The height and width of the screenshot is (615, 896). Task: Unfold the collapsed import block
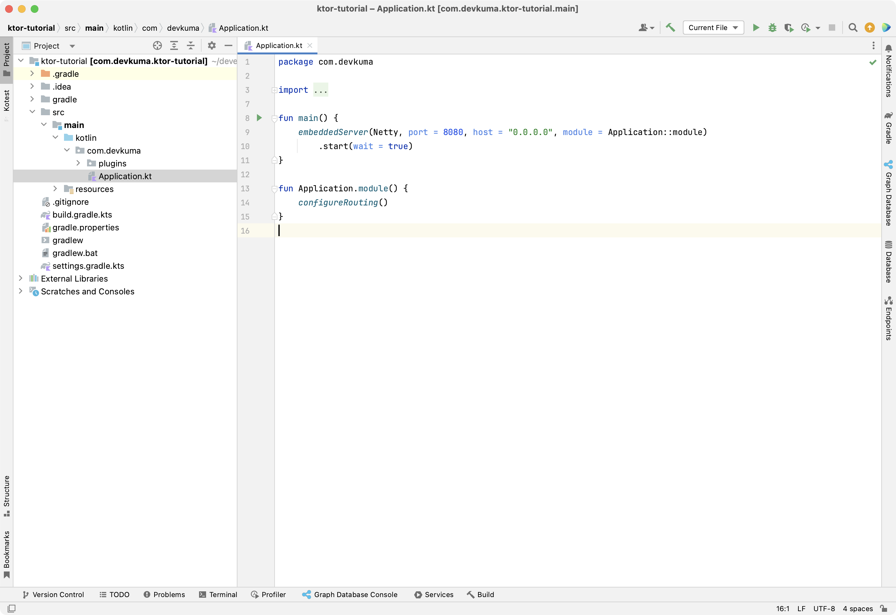275,90
